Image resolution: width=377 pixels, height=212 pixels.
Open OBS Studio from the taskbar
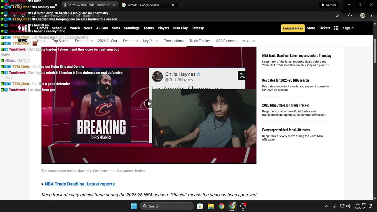point(243,206)
